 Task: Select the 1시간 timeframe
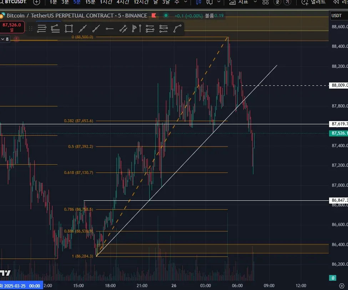[106, 2]
